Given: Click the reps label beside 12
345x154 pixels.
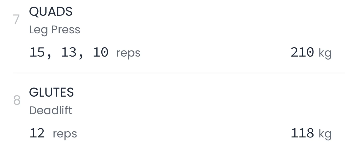Looking at the screenshot, I should 65,134.
